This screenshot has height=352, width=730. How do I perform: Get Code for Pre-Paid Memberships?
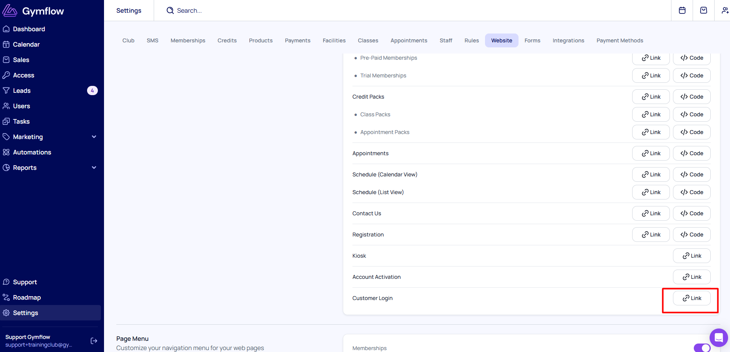pos(692,59)
